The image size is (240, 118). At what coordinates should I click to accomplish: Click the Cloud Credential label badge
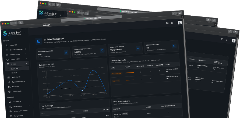[x=117, y=73]
